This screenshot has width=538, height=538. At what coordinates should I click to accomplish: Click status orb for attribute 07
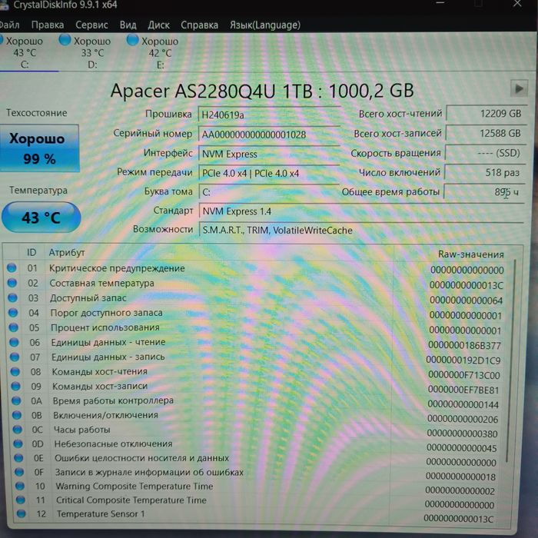(x=15, y=357)
